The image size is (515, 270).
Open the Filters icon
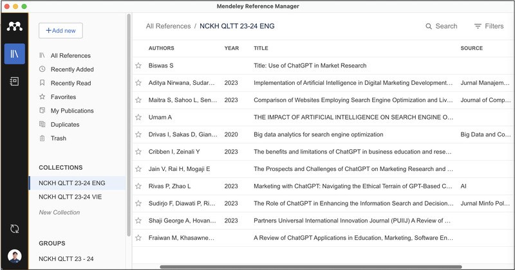point(478,26)
